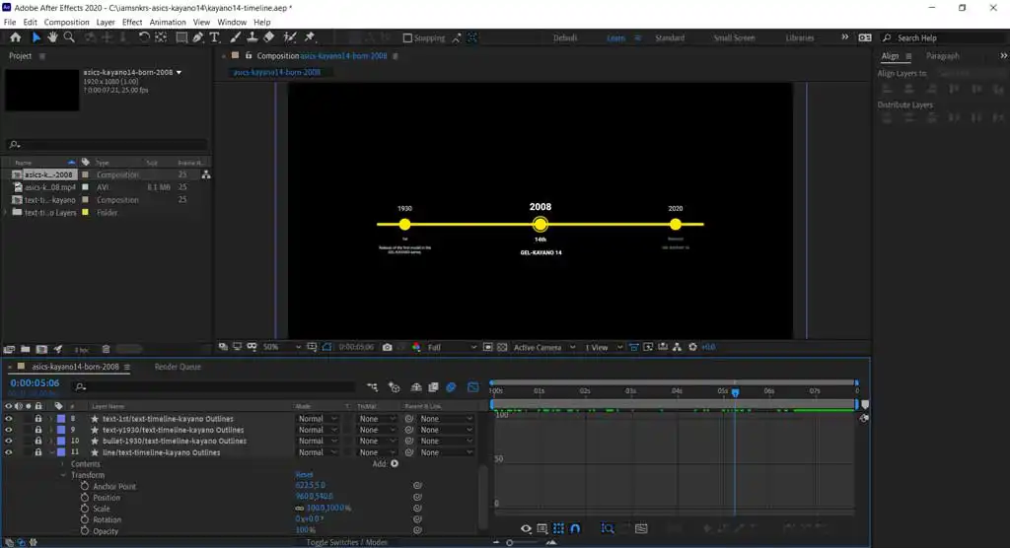This screenshot has height=548, width=1010.
Task: Open Mode dropdown for layer 8
Action: pyautogui.click(x=317, y=419)
